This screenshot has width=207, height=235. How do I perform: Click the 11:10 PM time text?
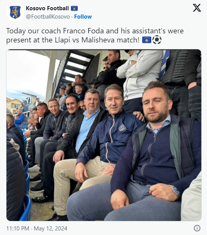coord(18,229)
